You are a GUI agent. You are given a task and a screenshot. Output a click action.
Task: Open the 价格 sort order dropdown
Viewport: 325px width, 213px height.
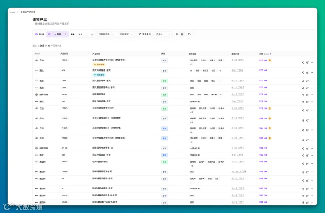point(163,34)
